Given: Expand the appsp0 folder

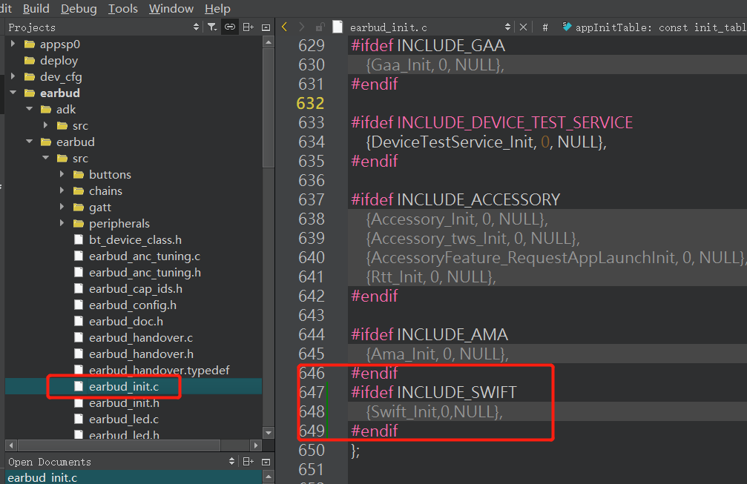Looking at the screenshot, I should click(x=13, y=44).
